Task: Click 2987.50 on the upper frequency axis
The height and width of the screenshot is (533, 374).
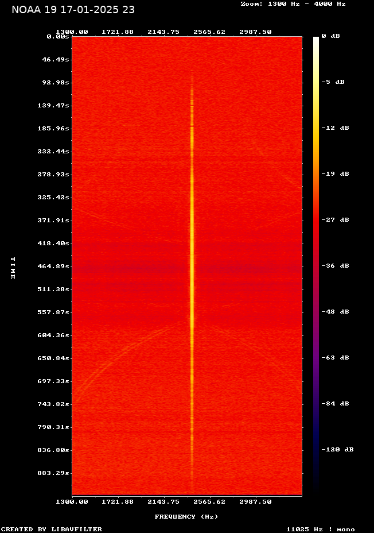Action: coord(256,32)
